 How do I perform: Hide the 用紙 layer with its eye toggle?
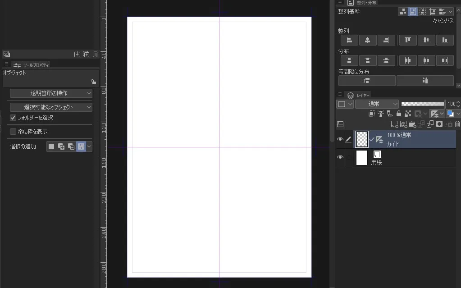click(340, 157)
